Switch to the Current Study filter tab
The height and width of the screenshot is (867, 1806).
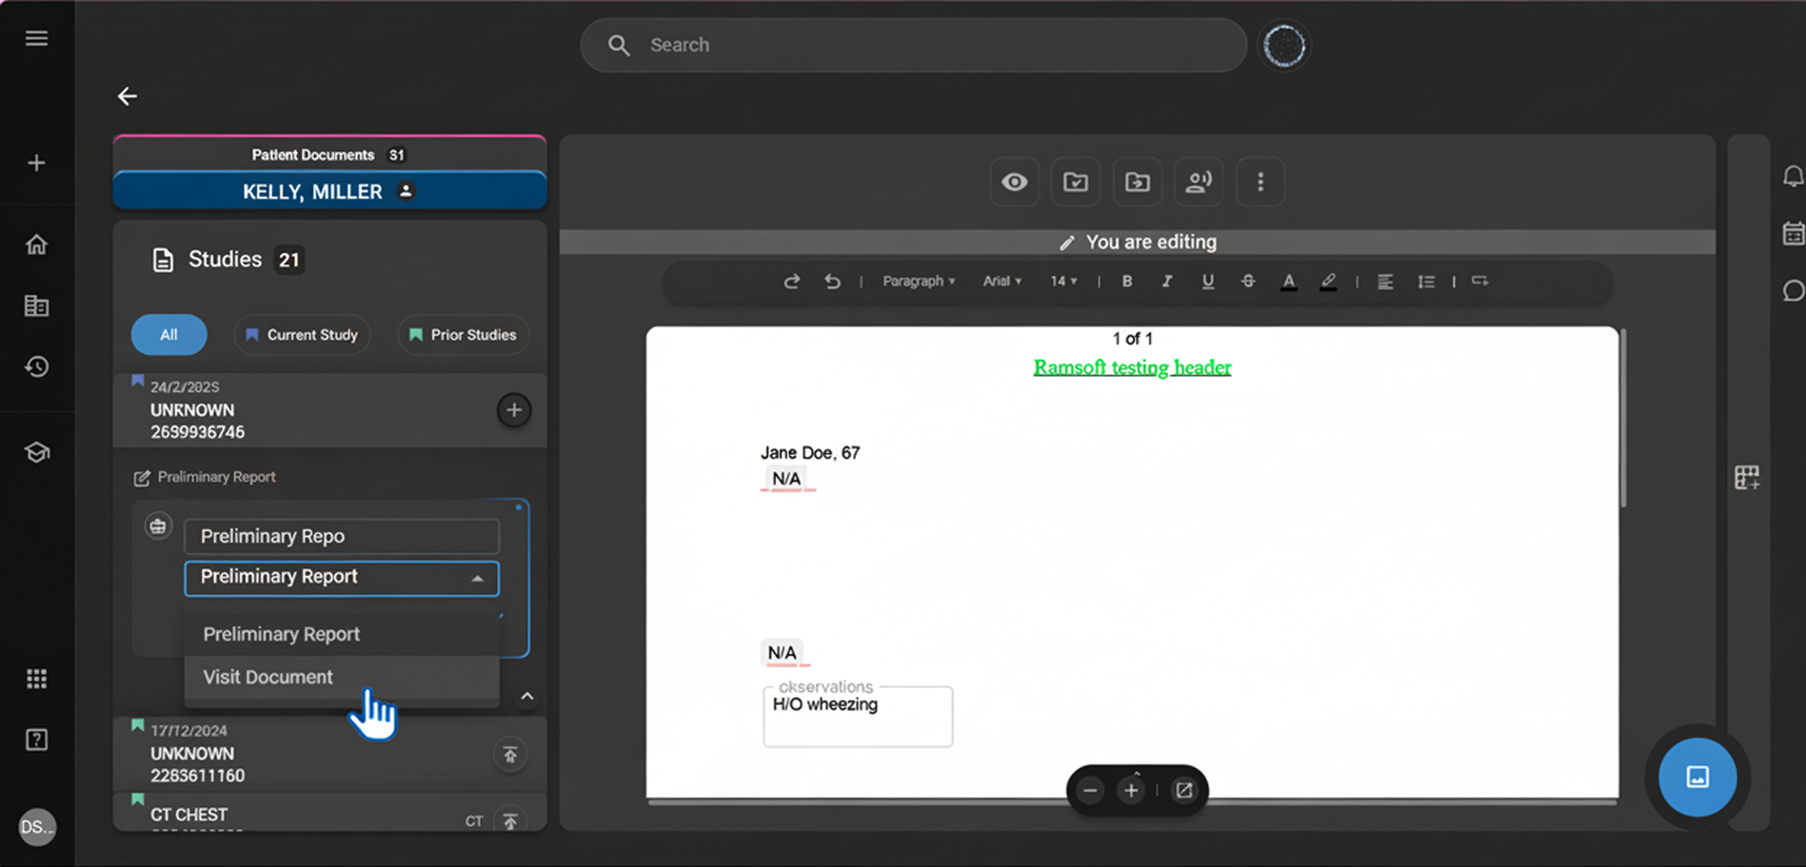pyautogui.click(x=302, y=334)
